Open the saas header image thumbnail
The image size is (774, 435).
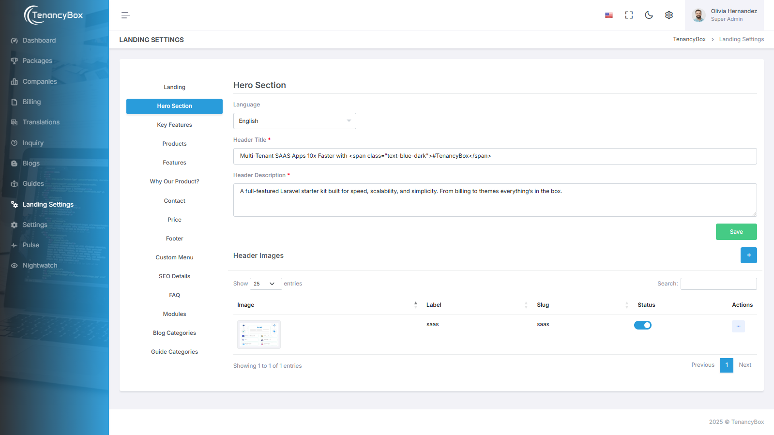[259, 335]
